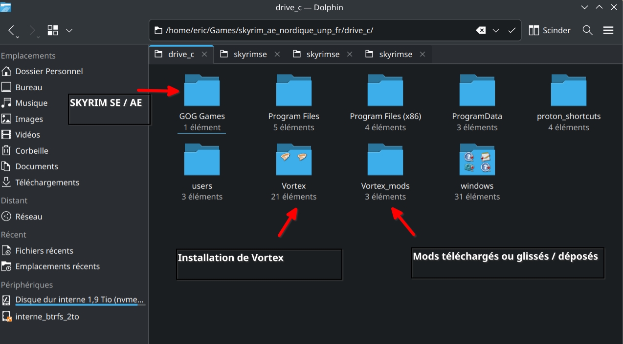Screen dimensions: 623x344
Task: Select interne_btrfs_2to device
Action: click(73, 316)
